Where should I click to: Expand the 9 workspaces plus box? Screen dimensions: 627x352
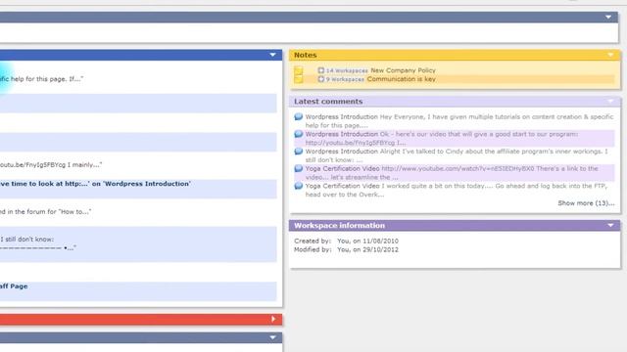click(x=320, y=79)
